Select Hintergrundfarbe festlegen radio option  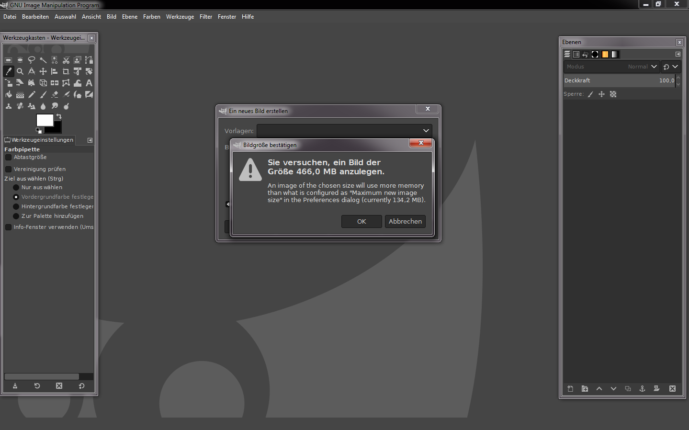[16, 206]
